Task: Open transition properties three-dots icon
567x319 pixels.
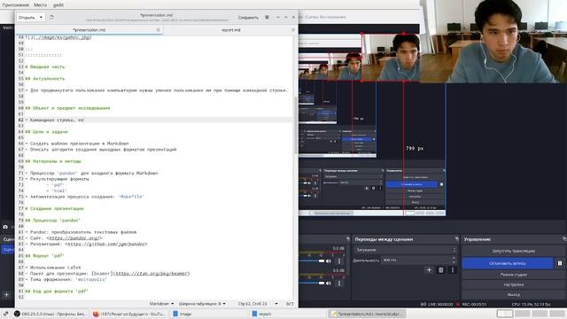Action: coord(452,270)
